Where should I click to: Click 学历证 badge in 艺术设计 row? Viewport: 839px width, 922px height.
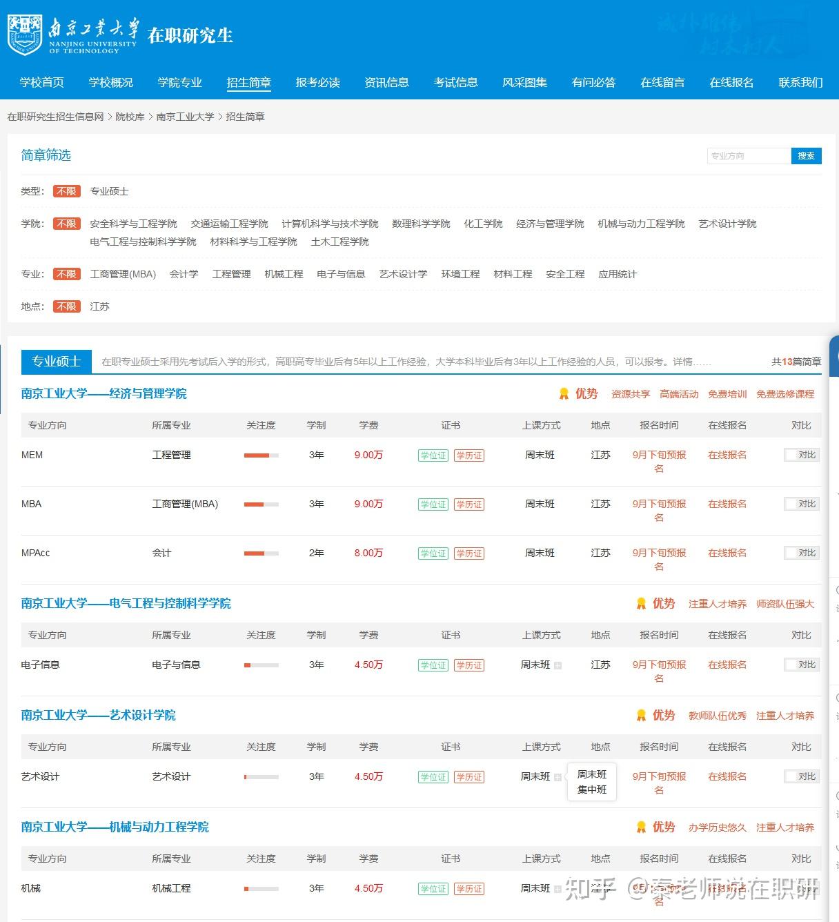pos(469,777)
